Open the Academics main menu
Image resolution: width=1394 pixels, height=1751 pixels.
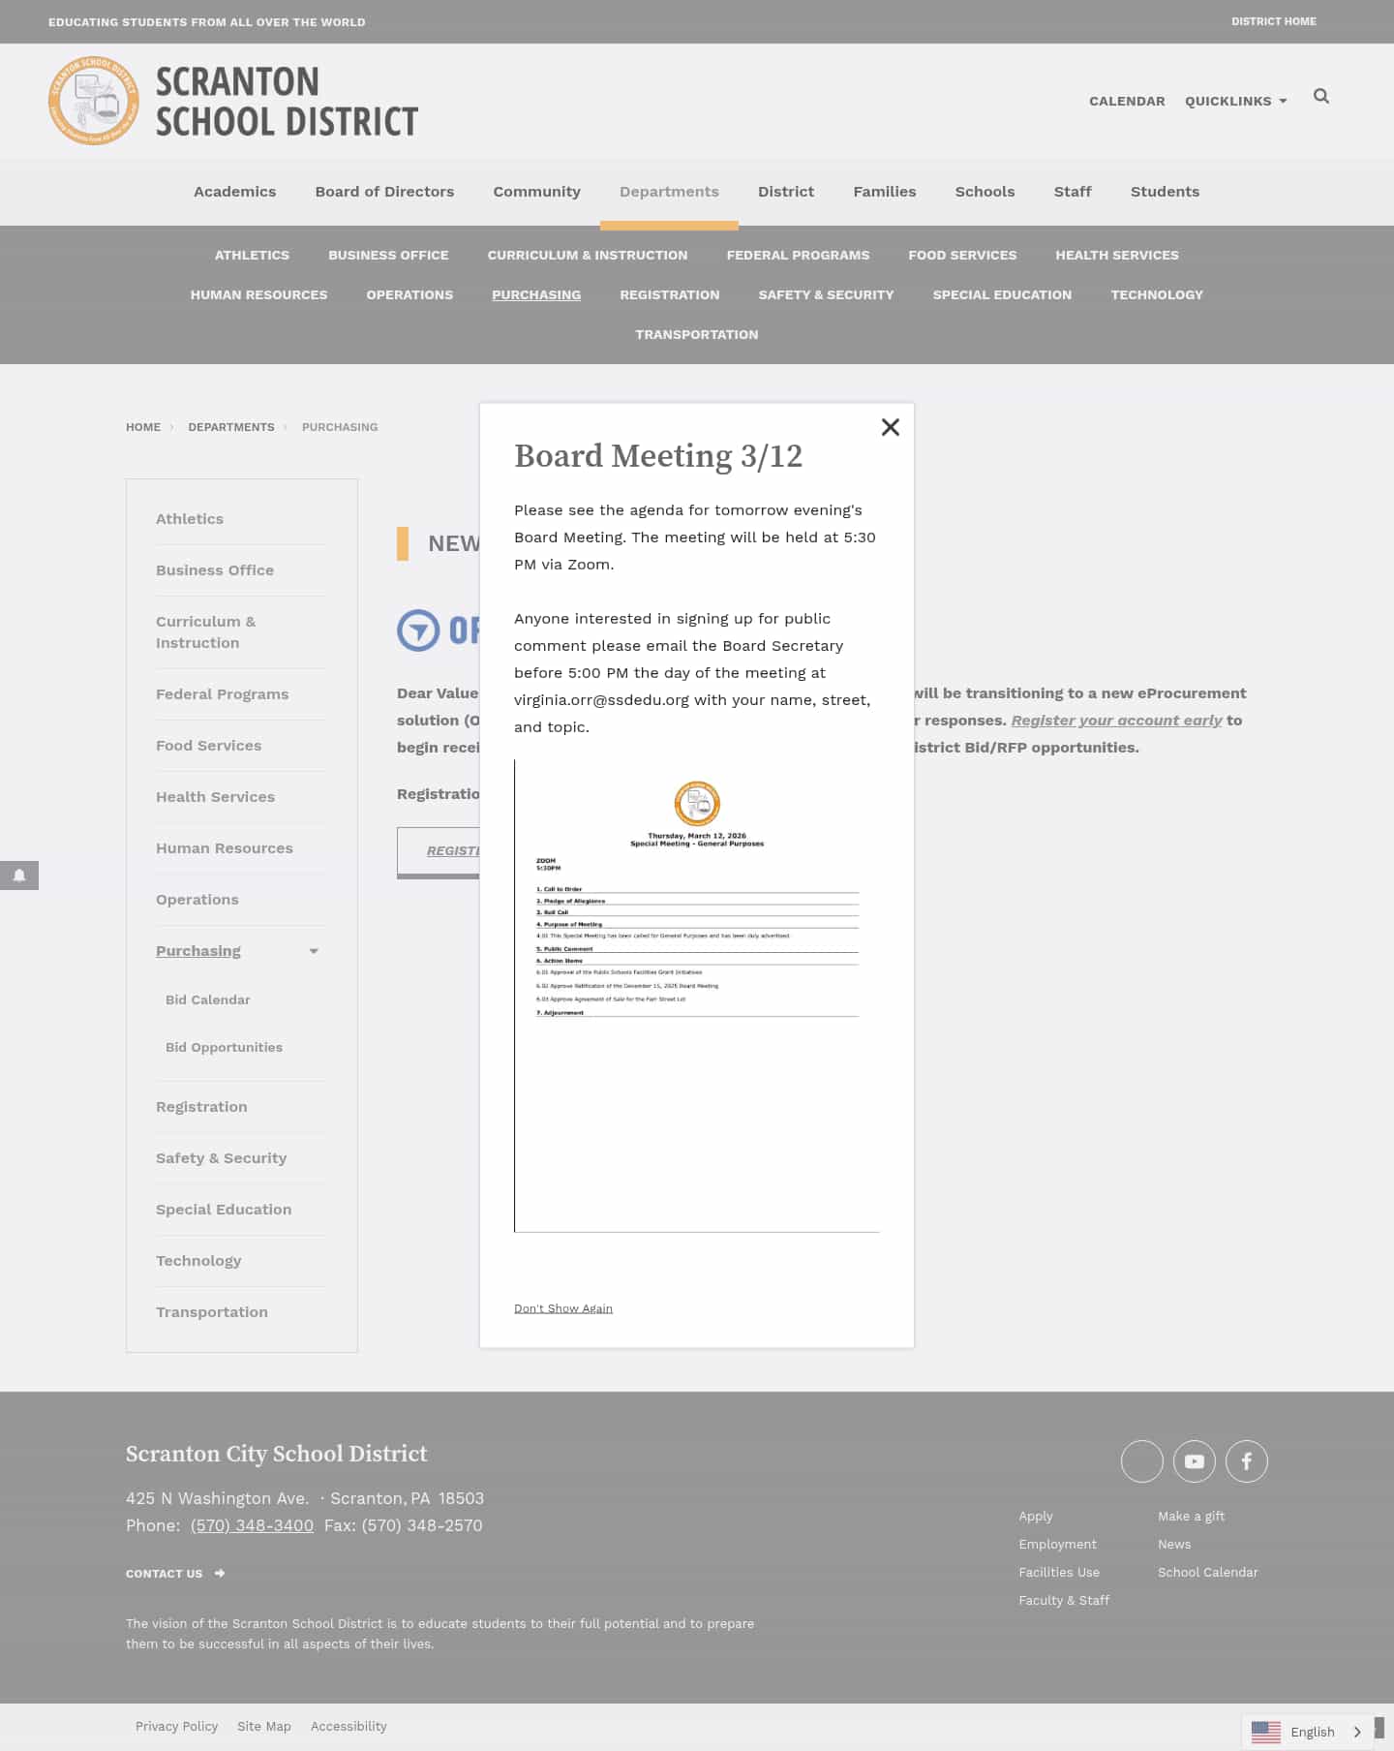pos(234,192)
